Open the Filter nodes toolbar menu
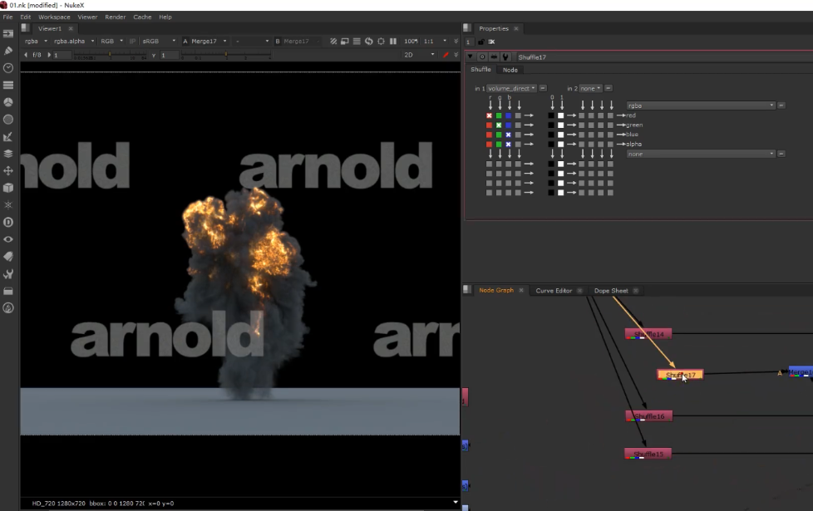 tap(8, 119)
